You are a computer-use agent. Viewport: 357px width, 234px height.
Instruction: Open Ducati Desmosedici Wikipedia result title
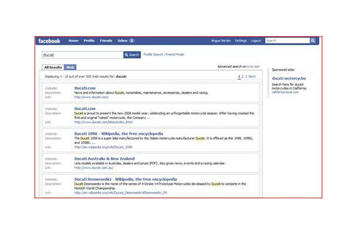coord(125,179)
